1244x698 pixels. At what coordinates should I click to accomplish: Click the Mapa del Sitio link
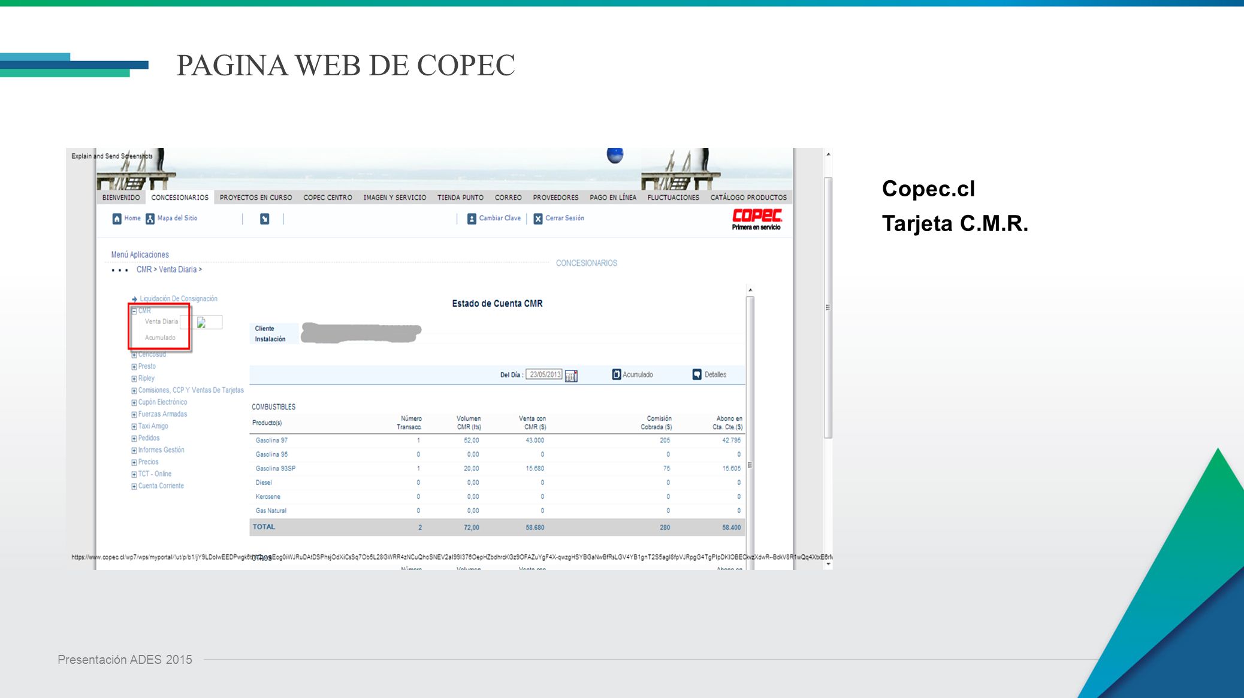coord(177,218)
